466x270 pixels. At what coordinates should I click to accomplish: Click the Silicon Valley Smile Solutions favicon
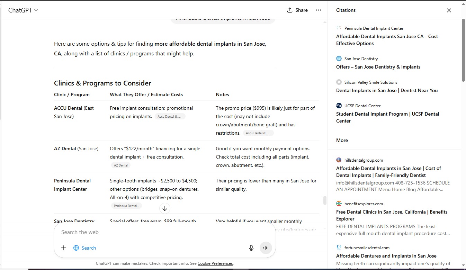(x=339, y=82)
